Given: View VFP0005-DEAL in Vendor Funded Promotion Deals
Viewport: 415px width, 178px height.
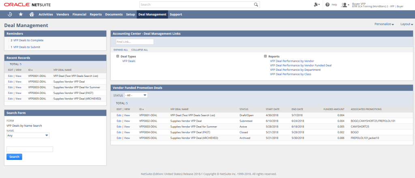Looking at the screenshot, I should (x=127, y=138).
